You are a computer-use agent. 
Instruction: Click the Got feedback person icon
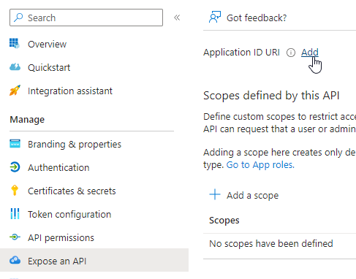point(215,17)
